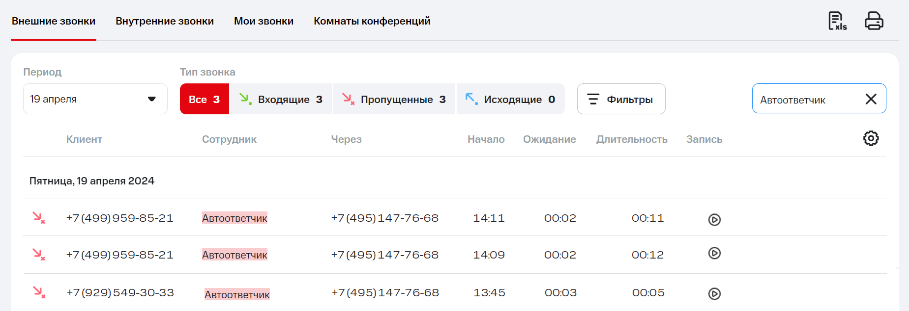Open the Мои звонки tab

click(x=264, y=21)
